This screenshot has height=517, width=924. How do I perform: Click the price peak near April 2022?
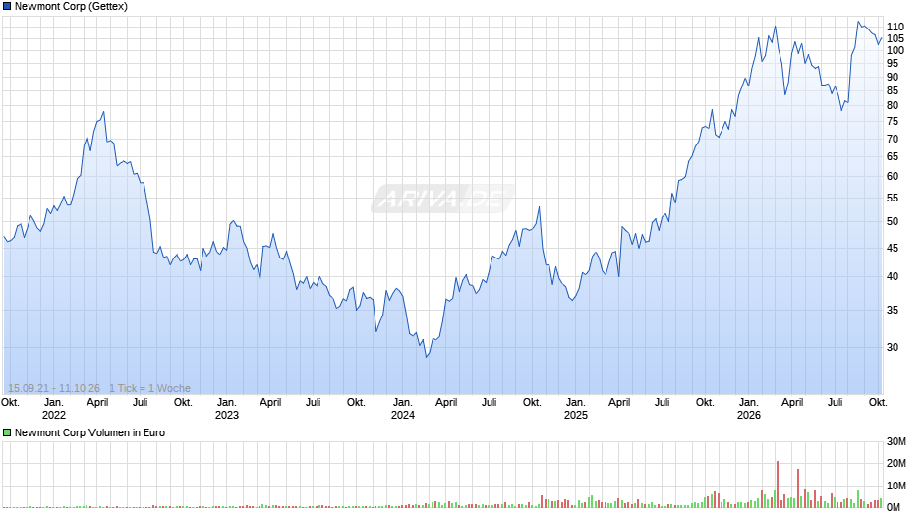point(104,112)
